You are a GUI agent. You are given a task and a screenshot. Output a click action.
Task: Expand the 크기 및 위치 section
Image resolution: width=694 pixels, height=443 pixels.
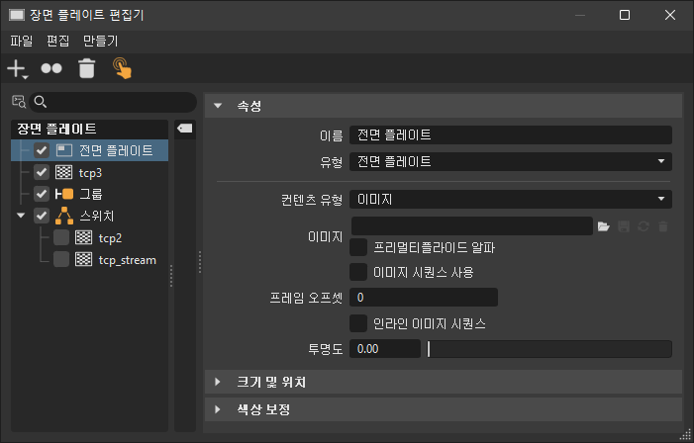pyautogui.click(x=218, y=382)
